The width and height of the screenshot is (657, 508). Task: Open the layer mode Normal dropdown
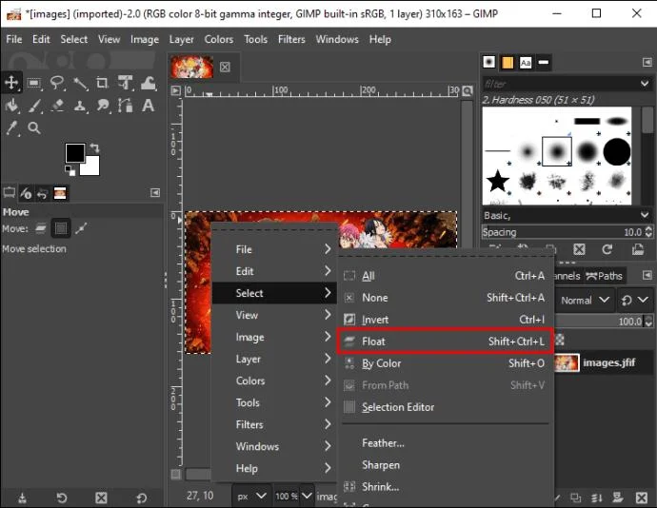[x=585, y=301]
